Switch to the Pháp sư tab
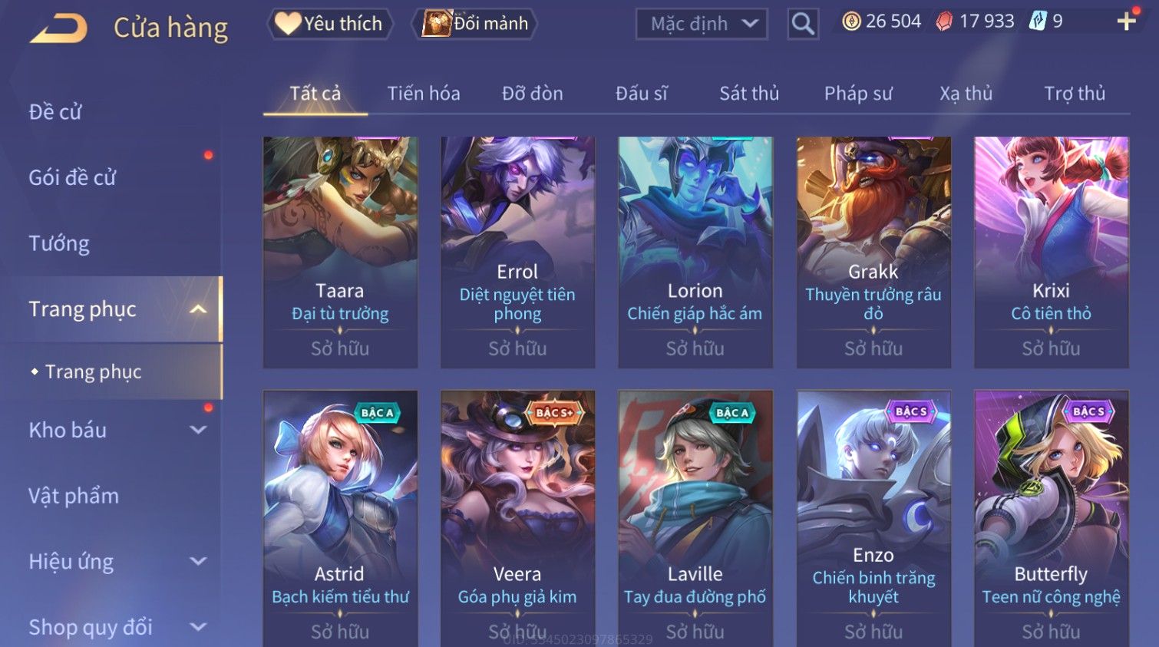 click(x=858, y=94)
